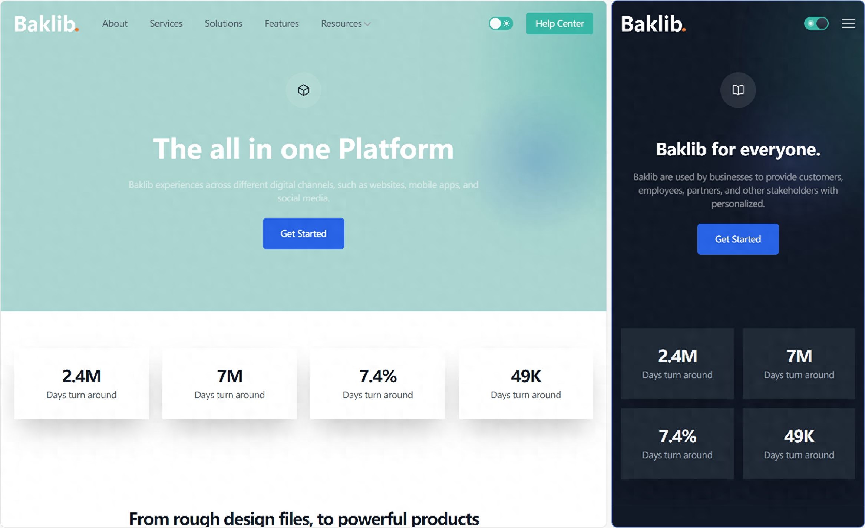Select Solutions in the navigation bar
865x528 pixels.
(x=223, y=23)
